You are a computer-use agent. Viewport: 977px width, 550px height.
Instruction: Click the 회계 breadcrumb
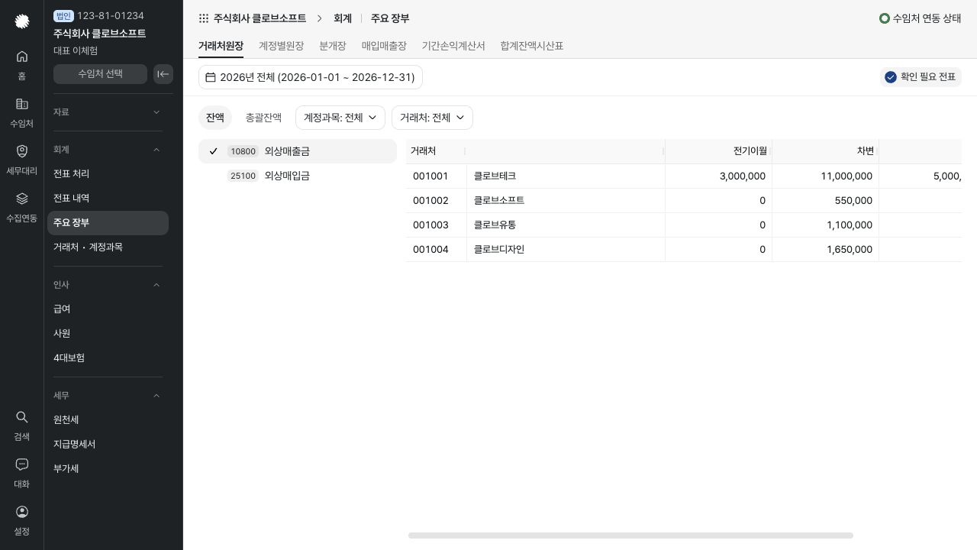click(343, 18)
